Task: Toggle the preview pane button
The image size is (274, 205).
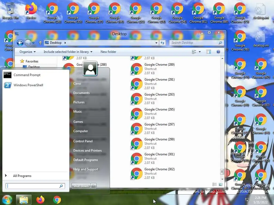Action: coord(209,52)
